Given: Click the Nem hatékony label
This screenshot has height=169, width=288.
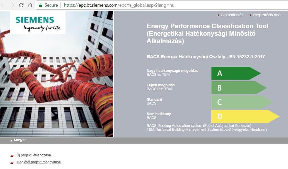Looking at the screenshot, I should click(x=159, y=114).
